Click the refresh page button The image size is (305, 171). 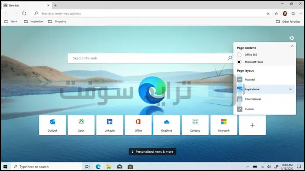pyautogui.click(x=24, y=14)
